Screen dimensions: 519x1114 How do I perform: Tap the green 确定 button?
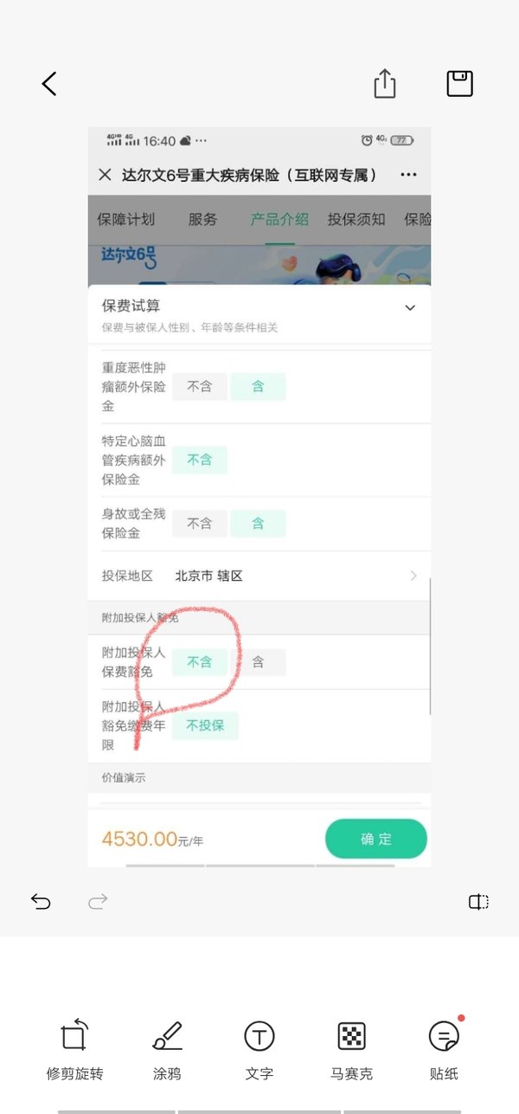coord(376,839)
